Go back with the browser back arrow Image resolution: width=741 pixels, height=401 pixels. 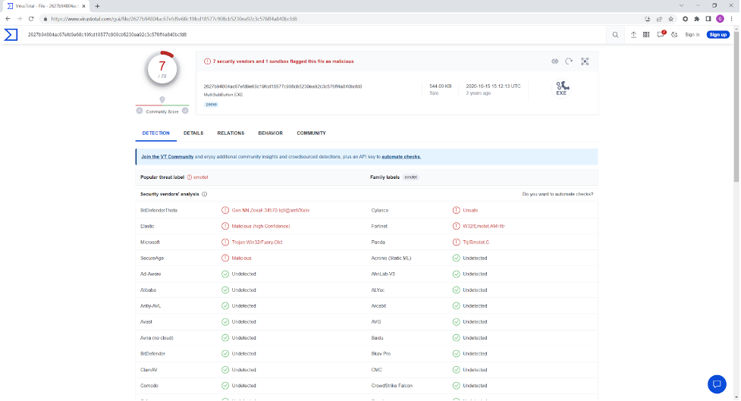point(8,19)
